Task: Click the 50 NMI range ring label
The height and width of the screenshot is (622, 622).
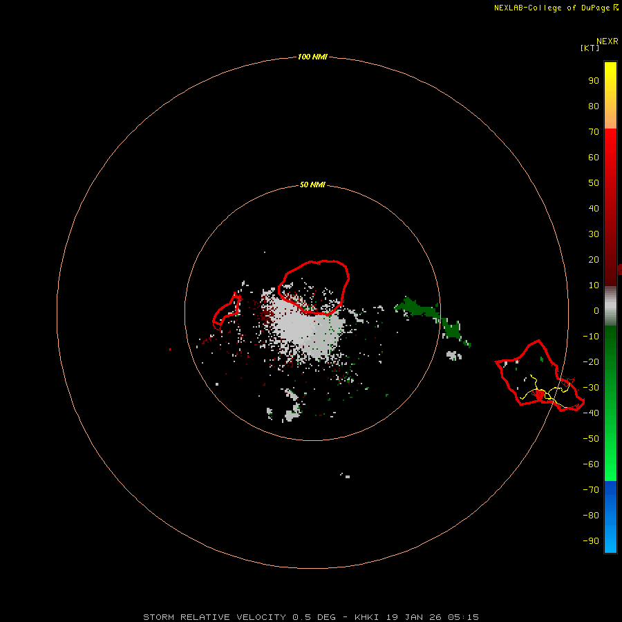Action: pyautogui.click(x=312, y=185)
